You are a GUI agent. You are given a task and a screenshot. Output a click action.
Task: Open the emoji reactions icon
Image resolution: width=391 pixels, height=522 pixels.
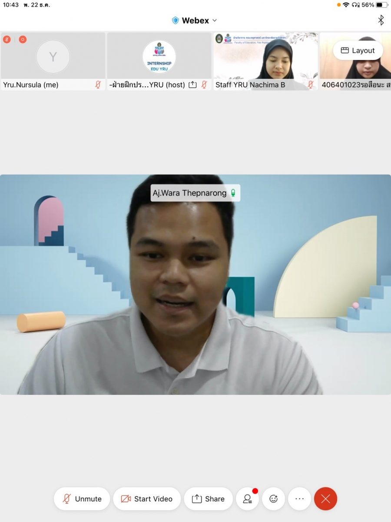click(274, 499)
